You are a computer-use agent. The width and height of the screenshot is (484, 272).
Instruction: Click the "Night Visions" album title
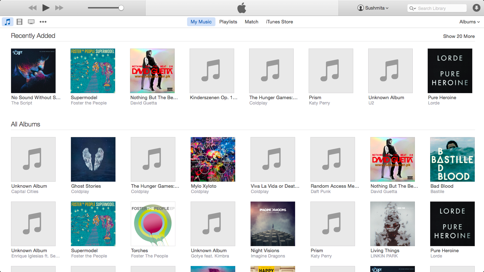[265, 250]
